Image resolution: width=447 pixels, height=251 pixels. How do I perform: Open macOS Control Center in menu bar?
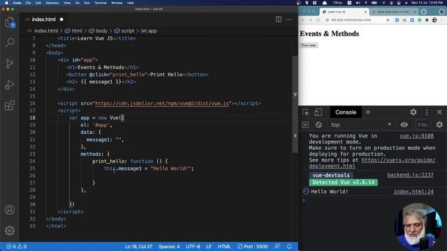click(x=399, y=3)
